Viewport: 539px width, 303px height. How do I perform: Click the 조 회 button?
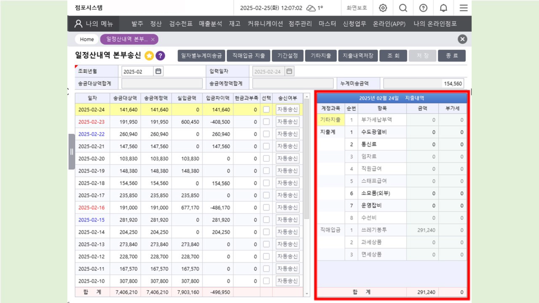coord(393,56)
